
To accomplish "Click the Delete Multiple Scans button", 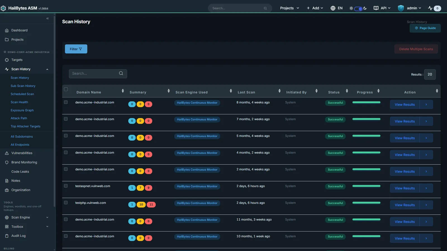I will (416, 49).
